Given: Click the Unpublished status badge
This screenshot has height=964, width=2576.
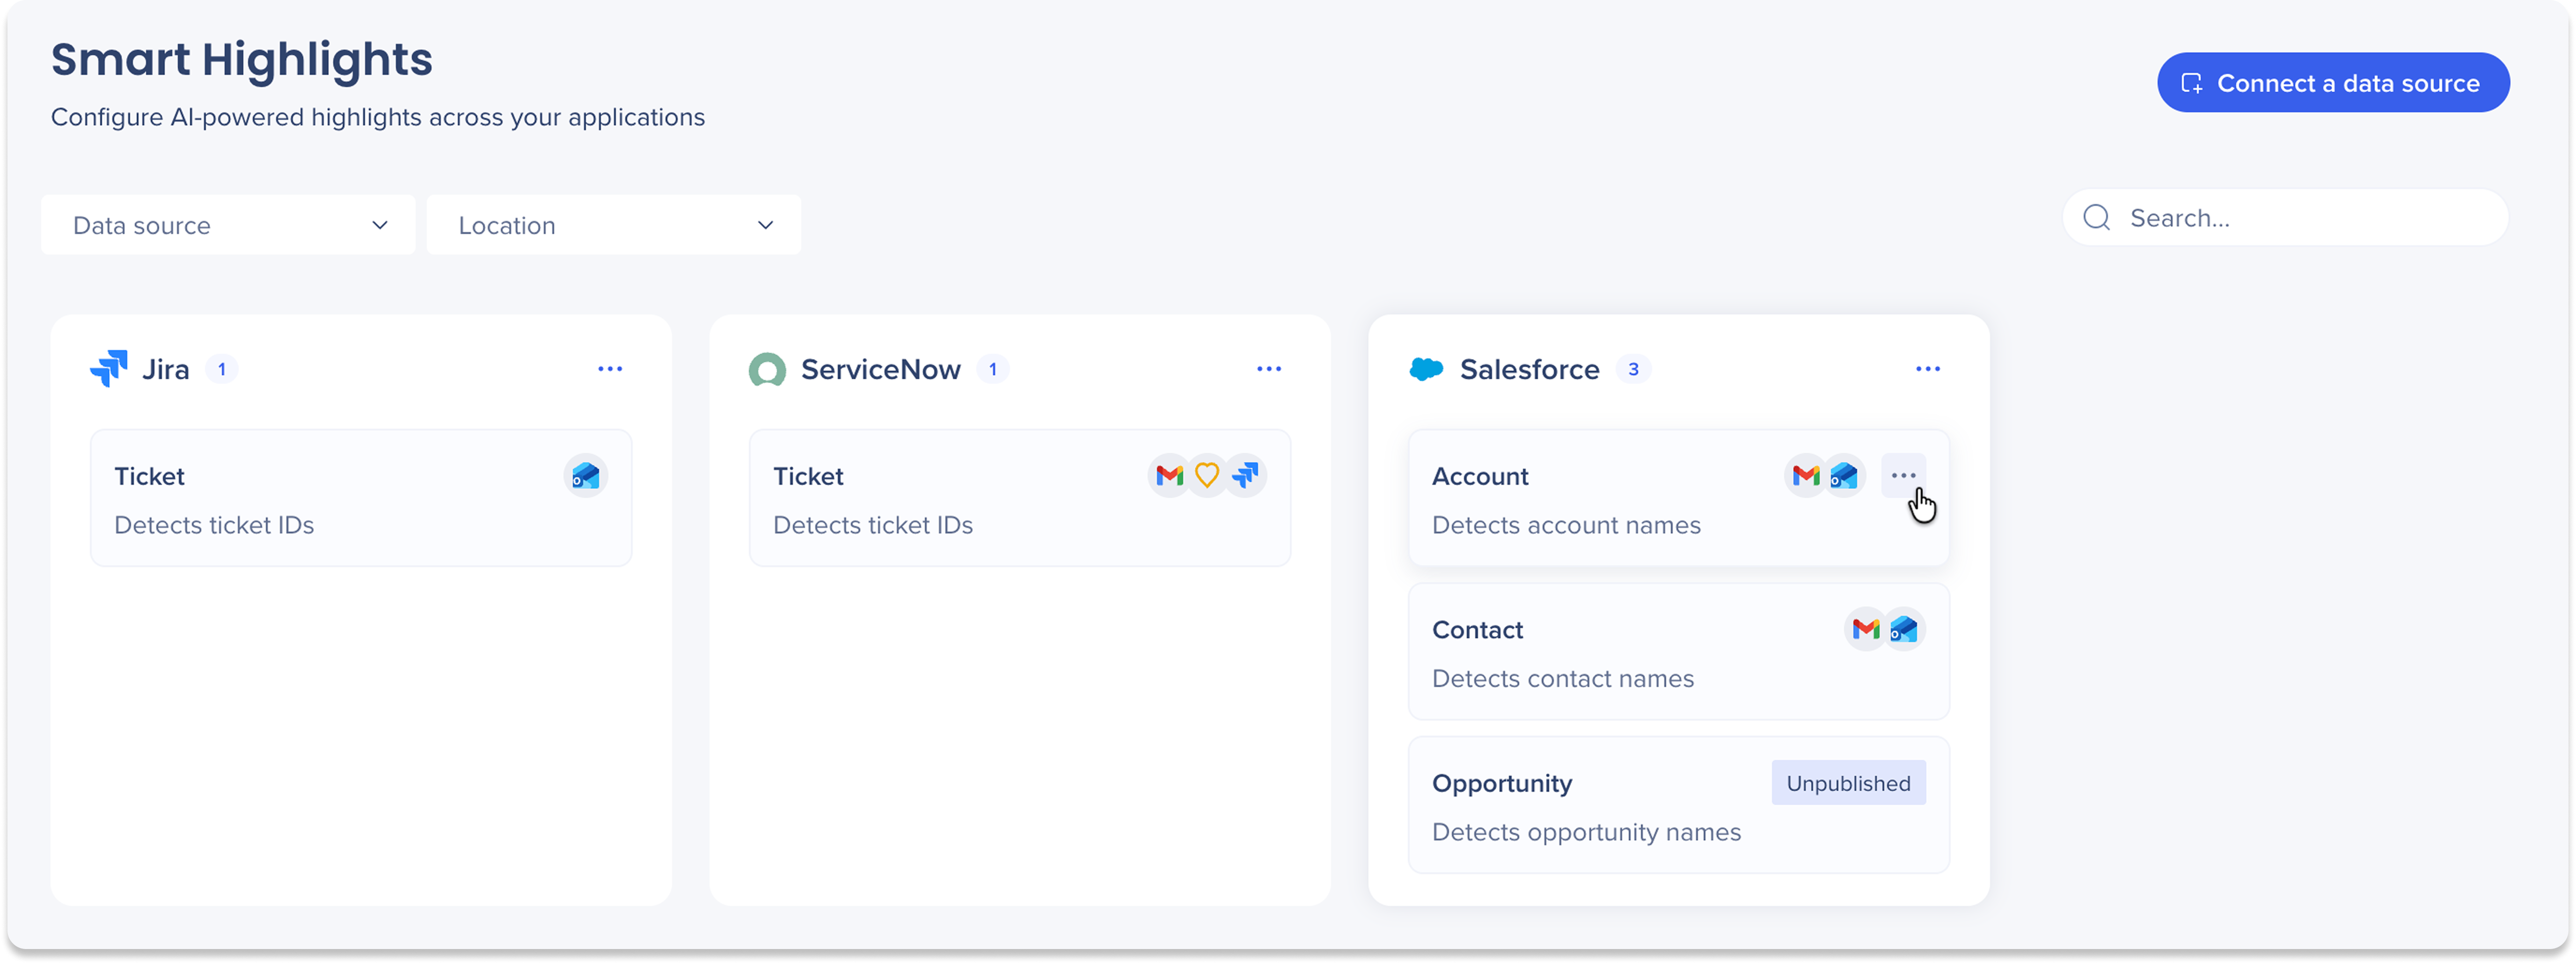Looking at the screenshot, I should pyautogui.click(x=1848, y=784).
